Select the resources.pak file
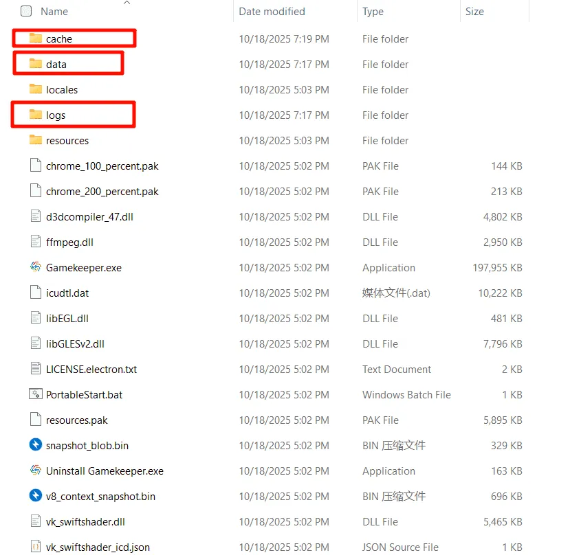The width and height of the screenshot is (581, 555). coord(76,420)
